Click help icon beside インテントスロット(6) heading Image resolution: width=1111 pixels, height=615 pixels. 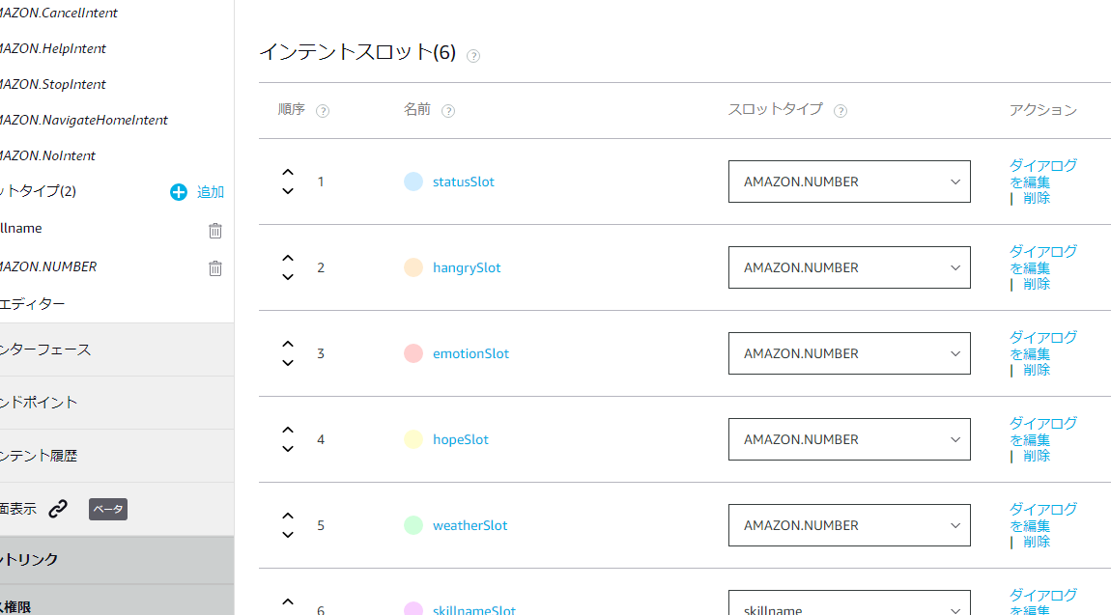click(x=473, y=56)
